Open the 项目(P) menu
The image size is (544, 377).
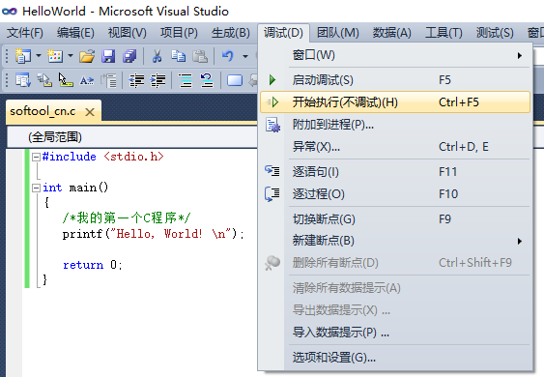pos(179,33)
